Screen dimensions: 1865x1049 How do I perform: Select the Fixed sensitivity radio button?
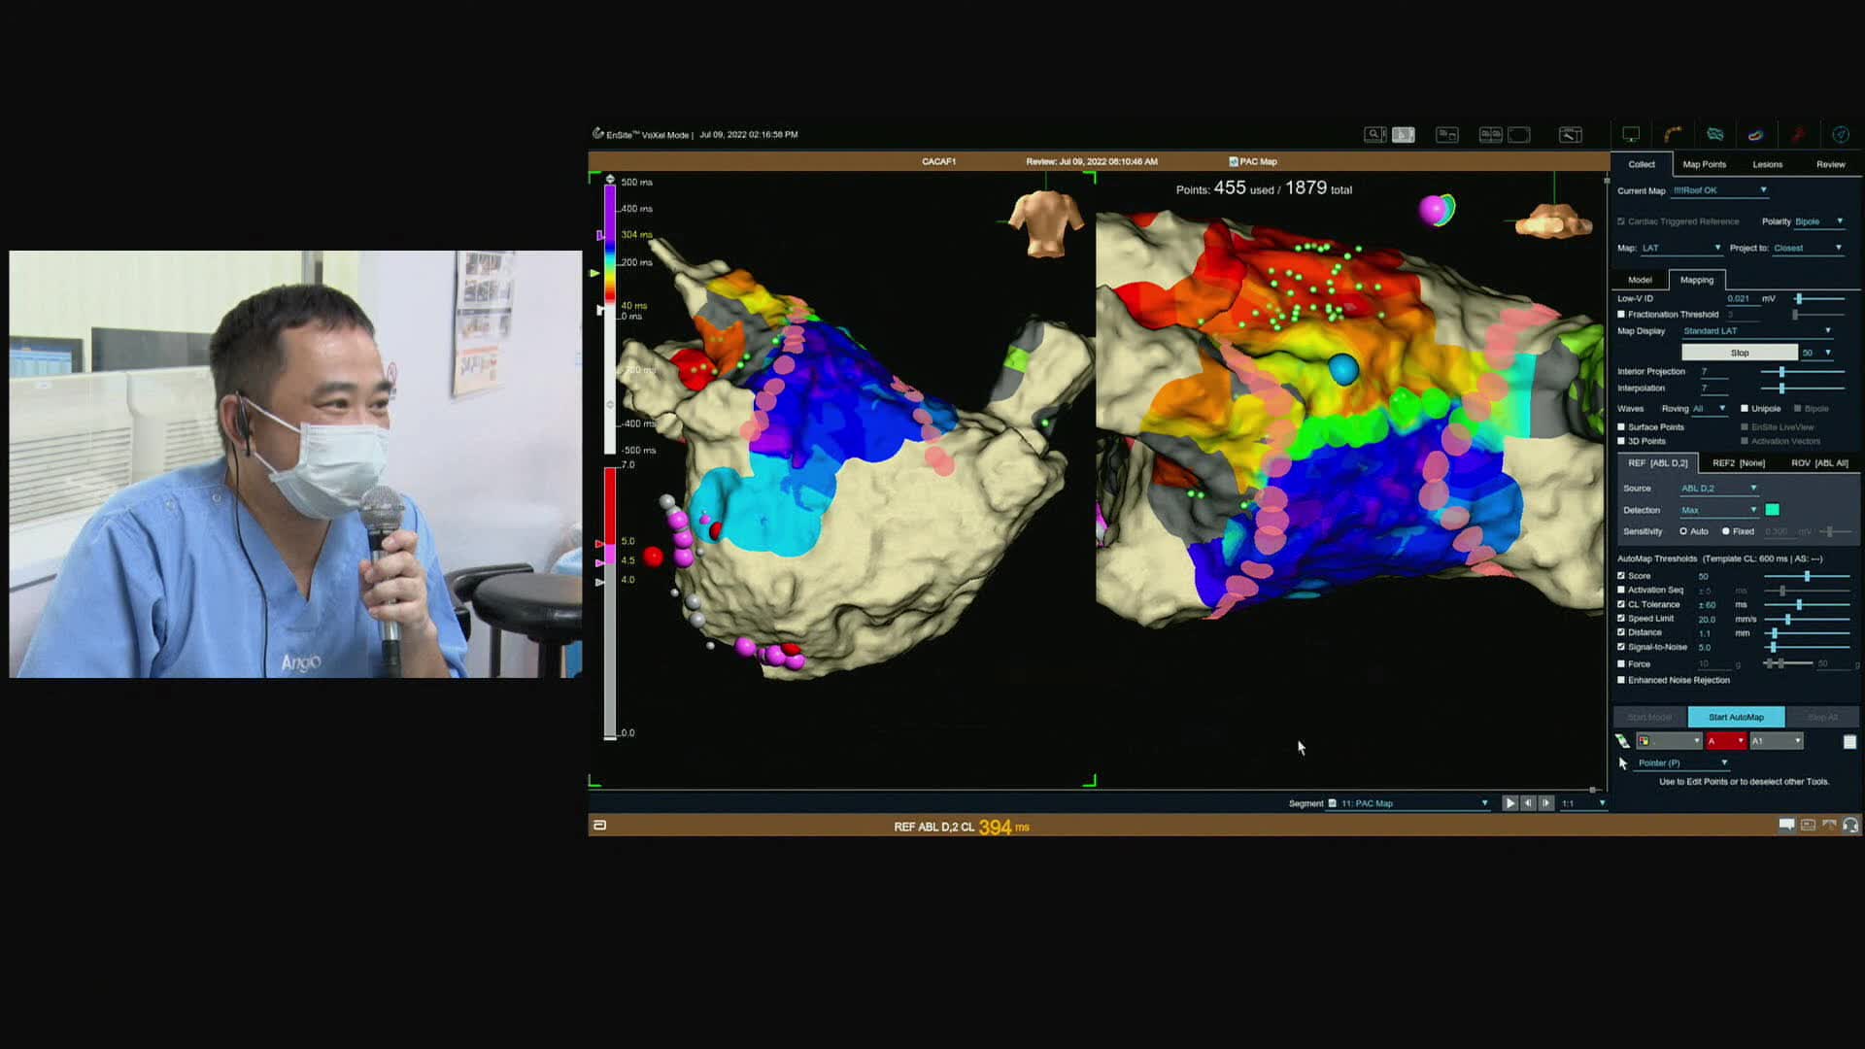coord(1726,531)
